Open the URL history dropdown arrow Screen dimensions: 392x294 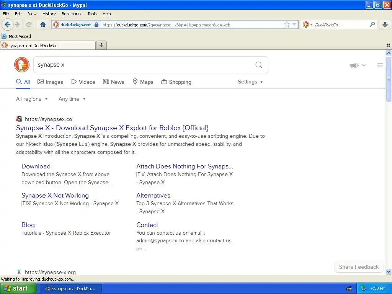tap(294, 24)
